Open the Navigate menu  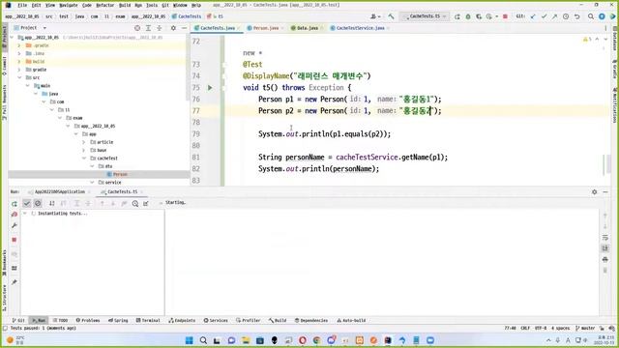[69, 5]
